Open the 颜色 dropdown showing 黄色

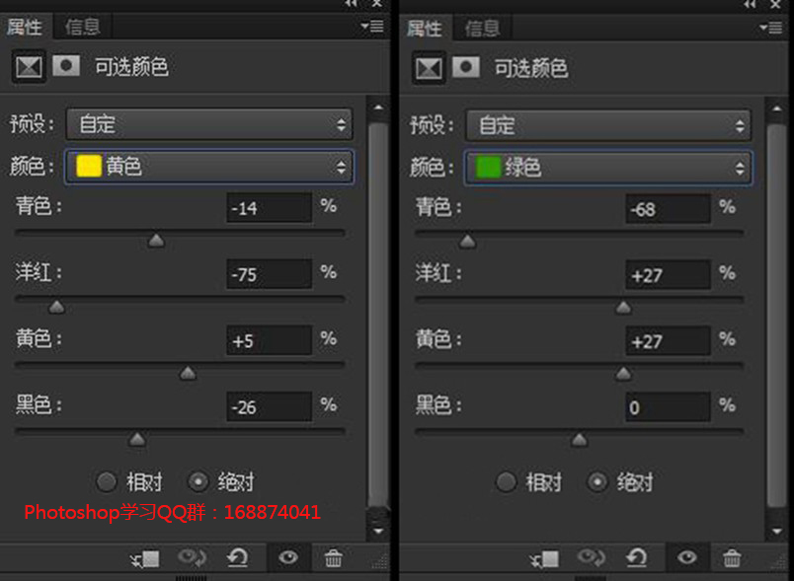209,167
